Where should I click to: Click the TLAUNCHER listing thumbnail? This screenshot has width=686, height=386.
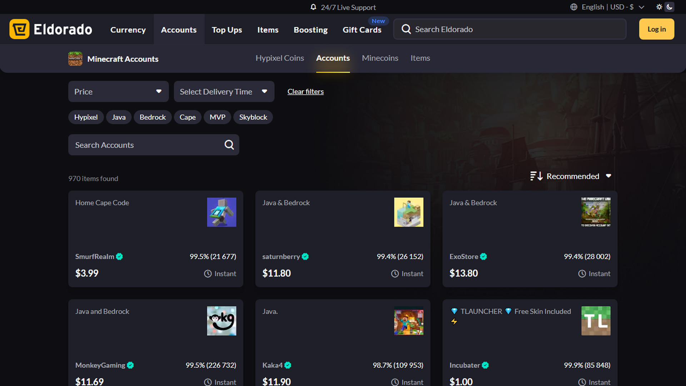tap(596, 321)
